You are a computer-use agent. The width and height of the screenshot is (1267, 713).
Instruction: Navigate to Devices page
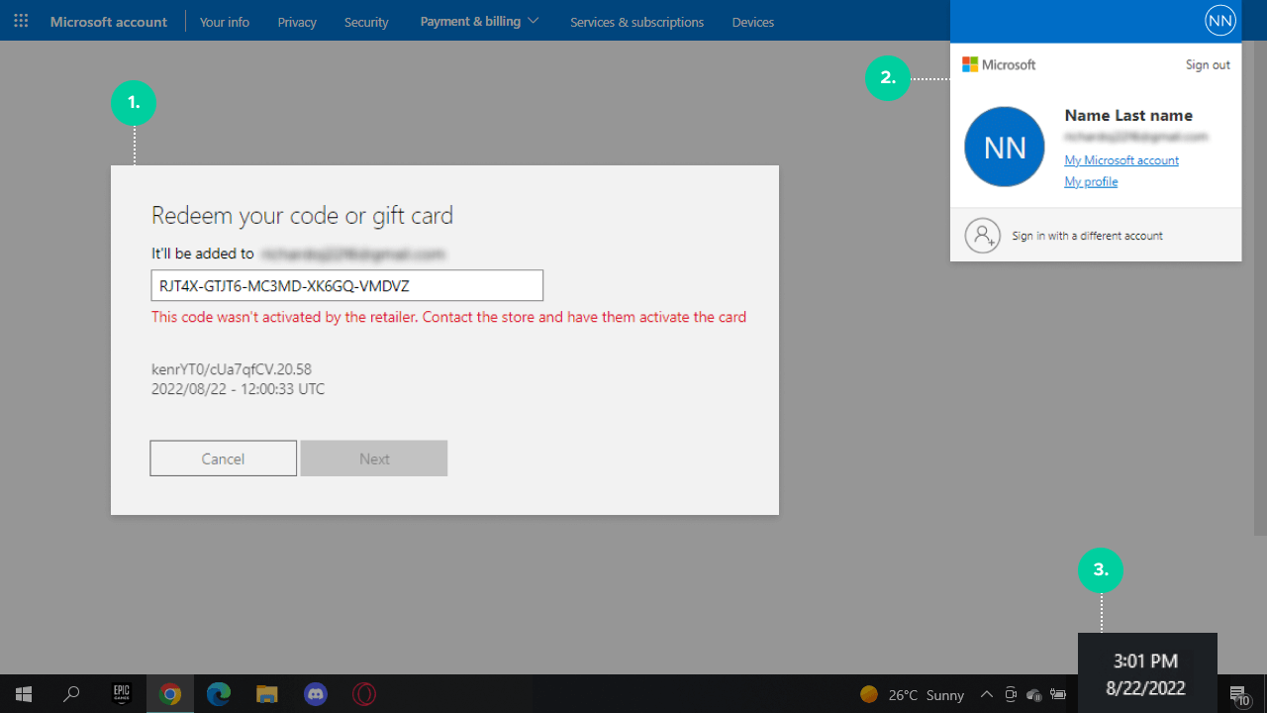753,22
